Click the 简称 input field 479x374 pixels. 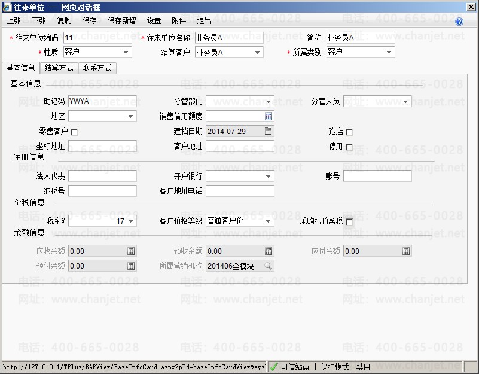[x=361, y=38]
